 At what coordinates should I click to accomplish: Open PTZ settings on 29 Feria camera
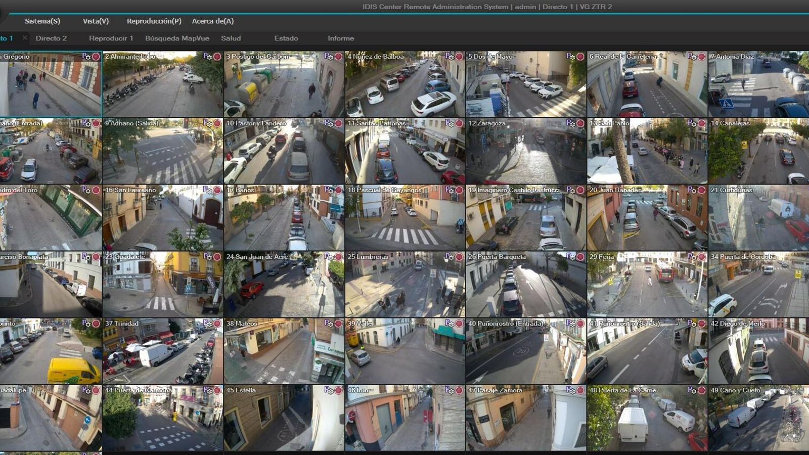click(692, 257)
